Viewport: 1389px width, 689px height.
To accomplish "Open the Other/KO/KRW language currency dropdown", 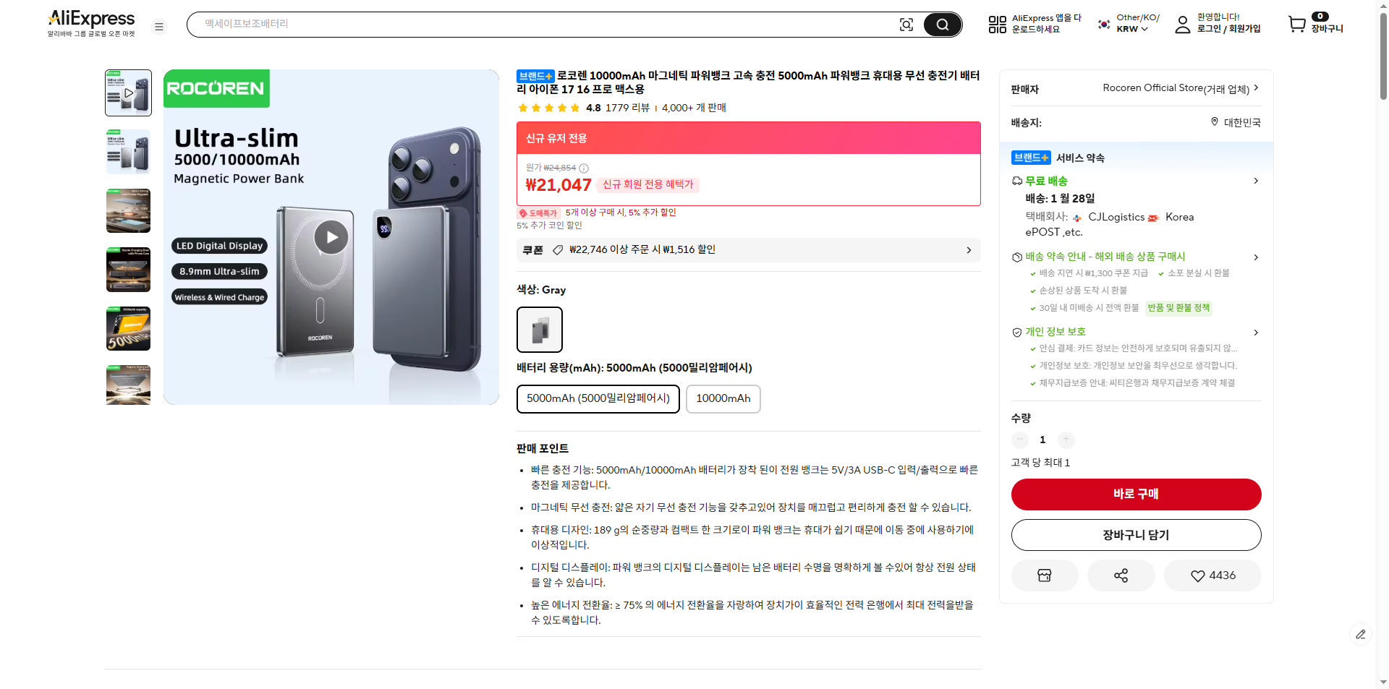I will (1126, 24).
